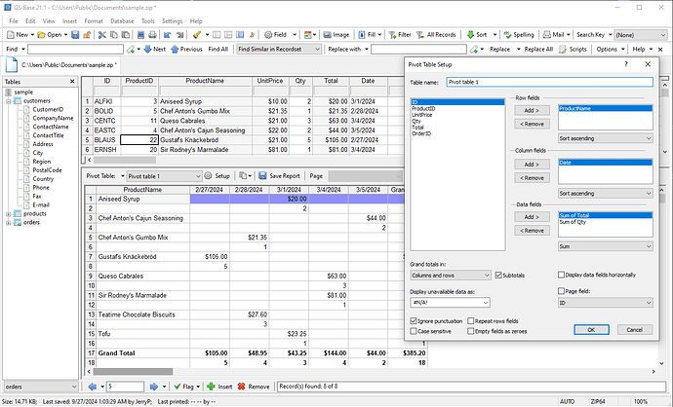Click the red Remove X icon

click(x=241, y=387)
